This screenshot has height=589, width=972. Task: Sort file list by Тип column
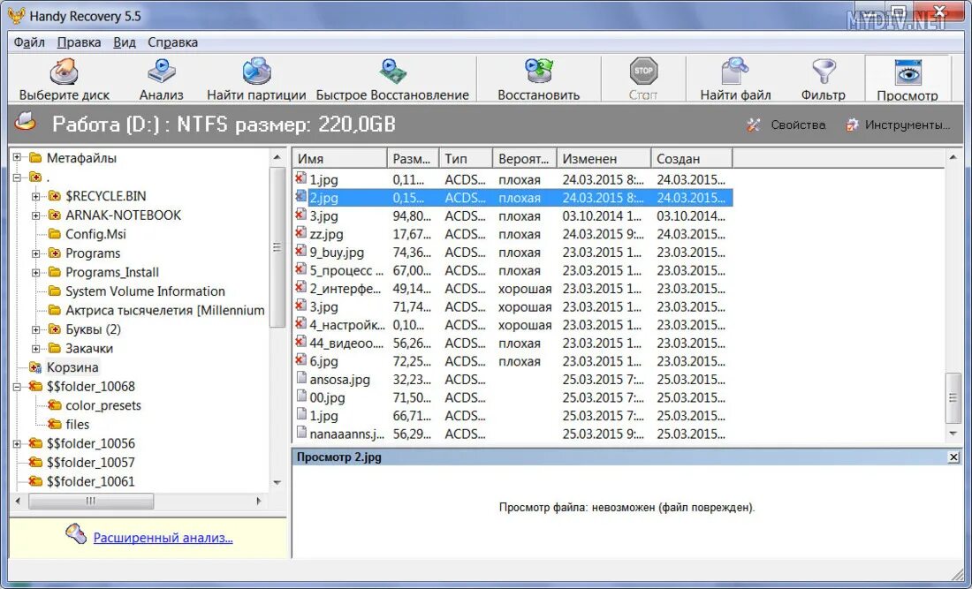(466, 159)
